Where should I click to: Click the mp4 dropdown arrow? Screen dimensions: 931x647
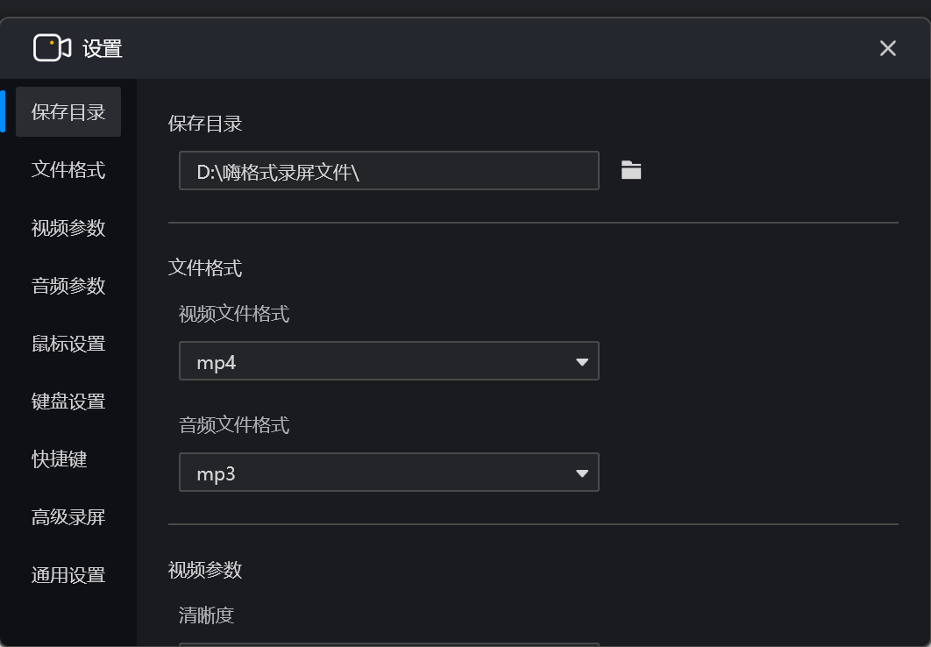coord(582,360)
